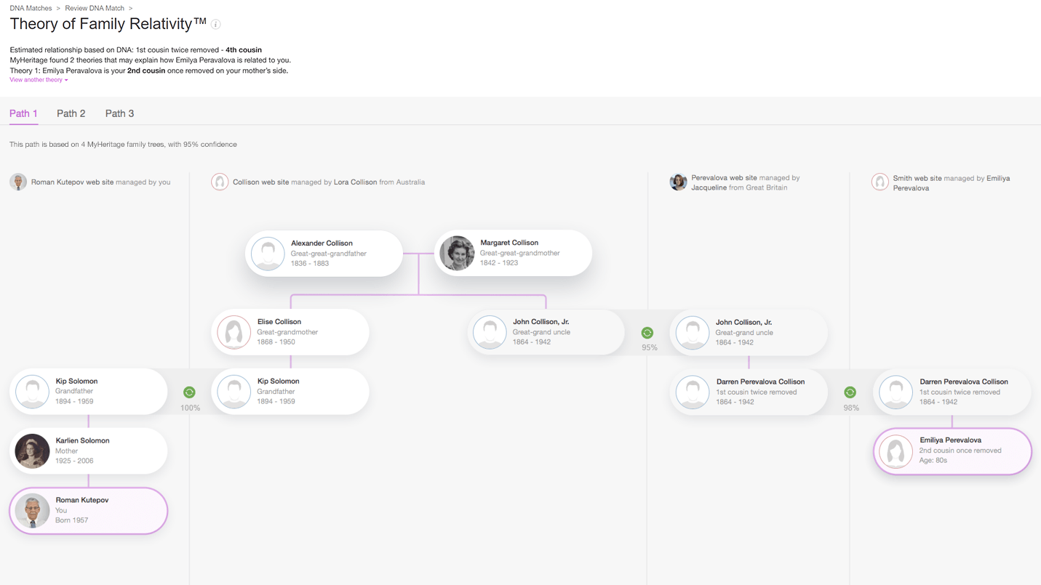Click the Smith web site avatar icon
The width and height of the screenshot is (1041, 585).
coord(880,182)
